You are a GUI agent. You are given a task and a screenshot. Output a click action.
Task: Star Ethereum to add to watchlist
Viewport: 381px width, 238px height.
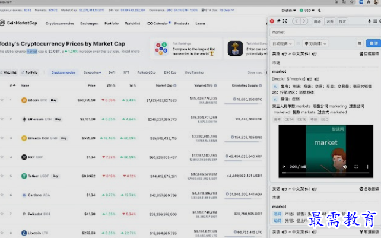click(2, 119)
